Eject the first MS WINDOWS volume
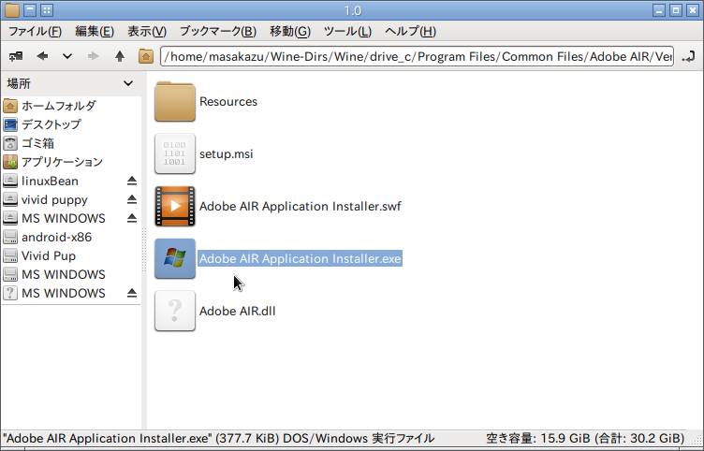The width and height of the screenshot is (704, 451). (x=132, y=218)
